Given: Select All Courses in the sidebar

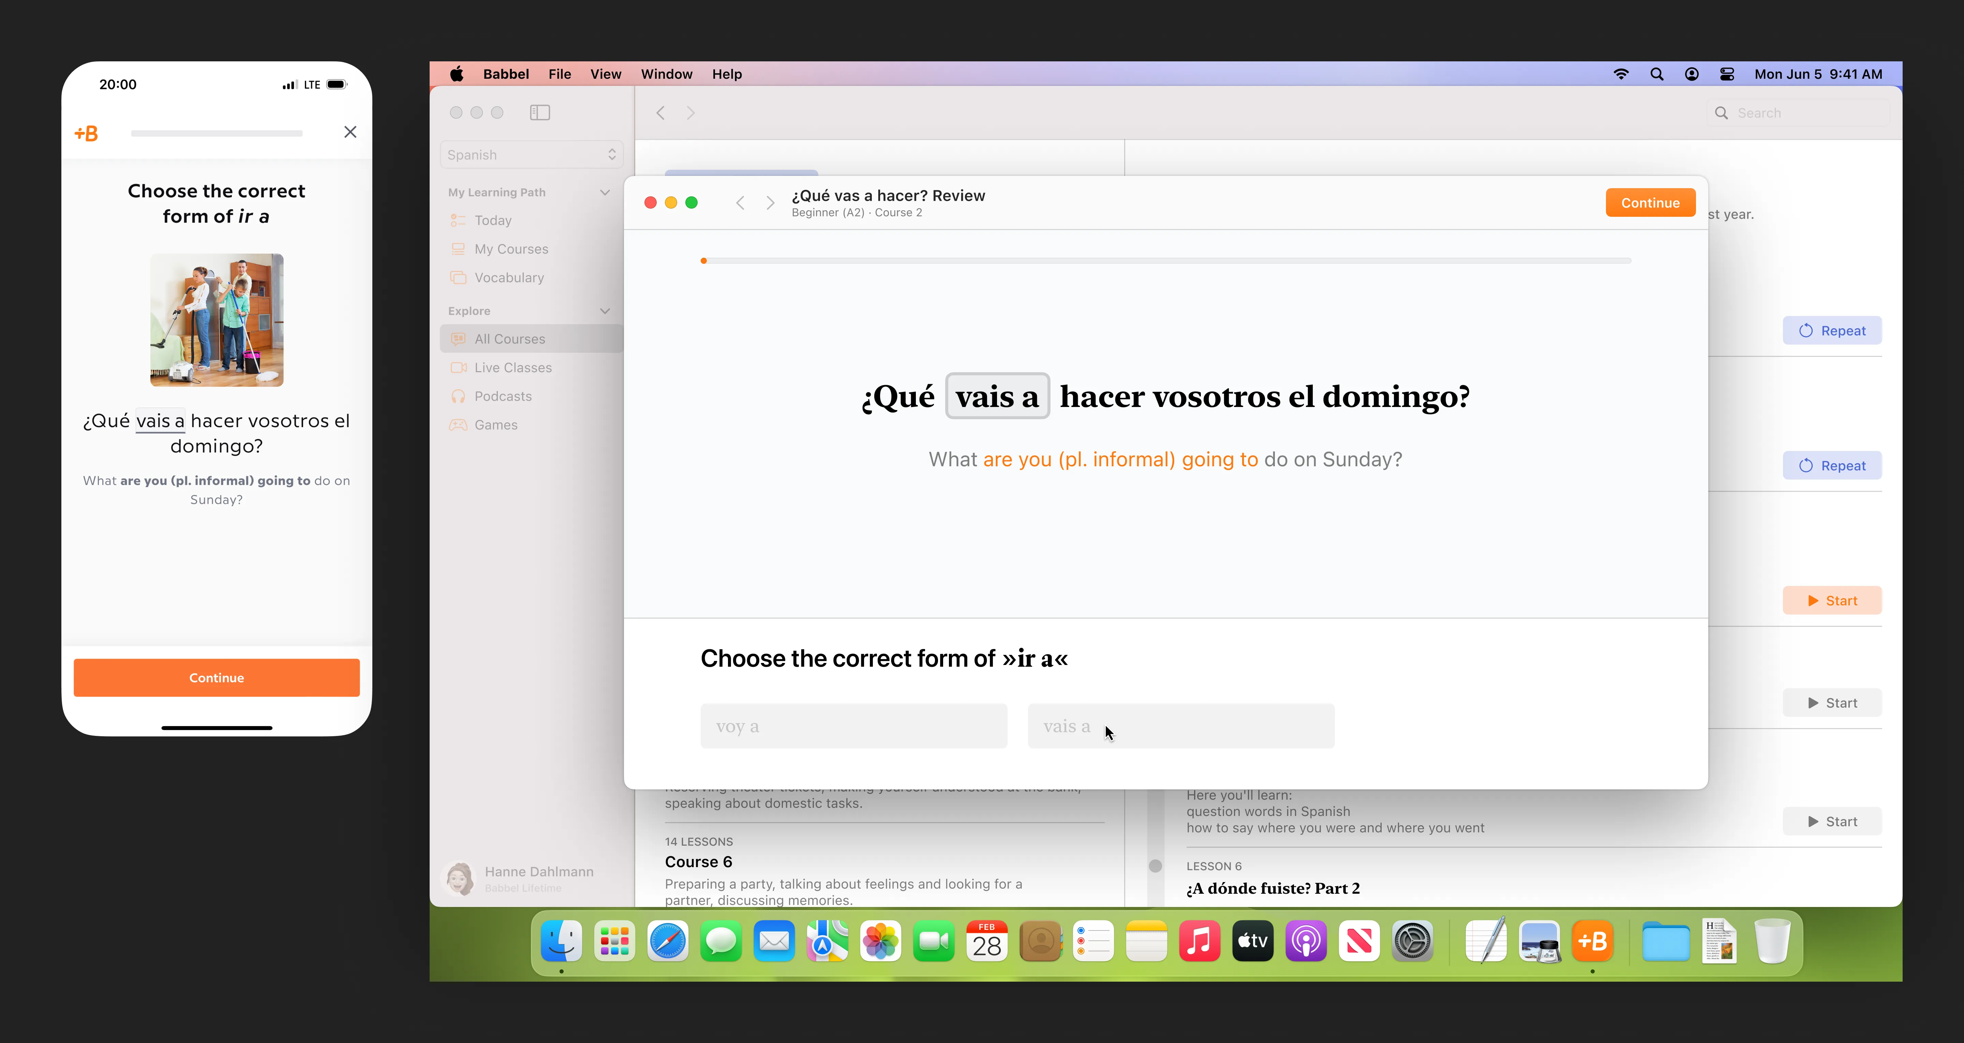Looking at the screenshot, I should (532, 338).
